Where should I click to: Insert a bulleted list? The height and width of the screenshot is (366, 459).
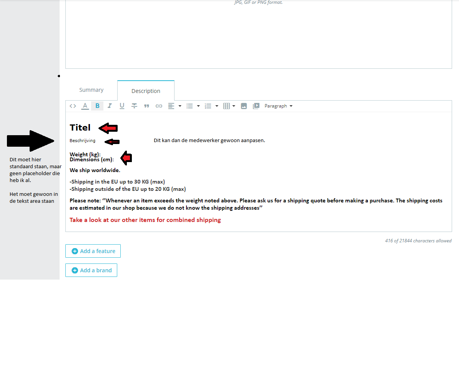point(190,106)
